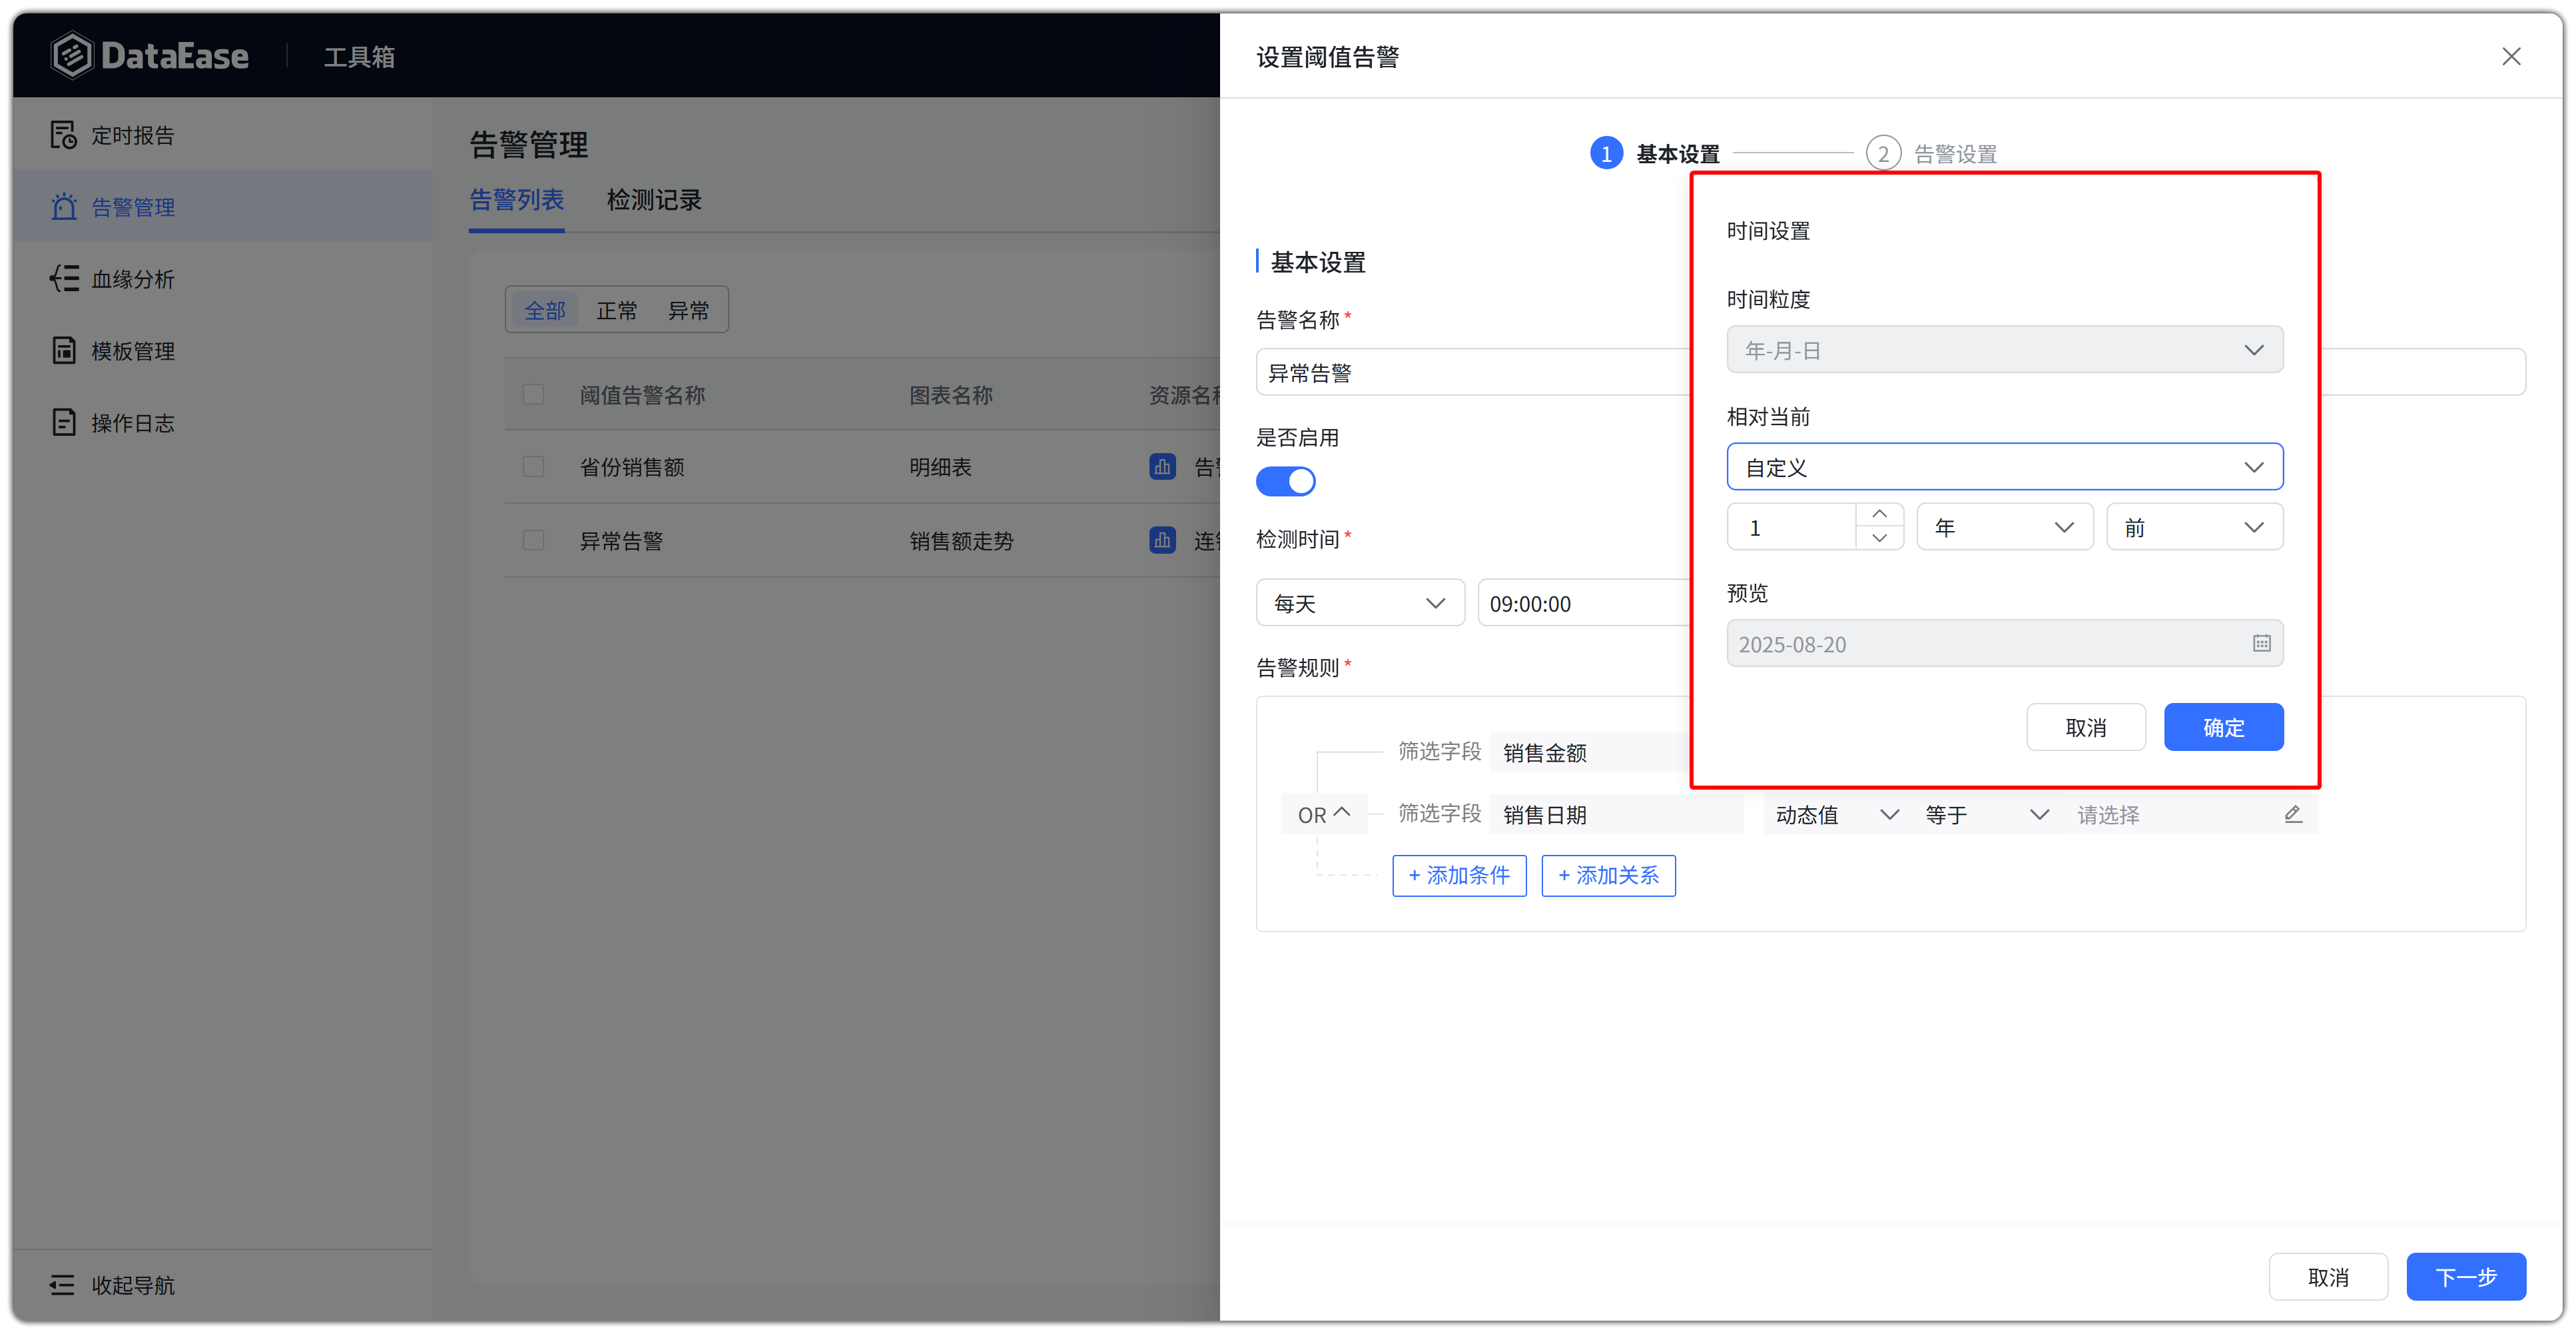Switch to 告警列表 tab
Viewport: 2576px width, 1334px height.
[x=516, y=200]
